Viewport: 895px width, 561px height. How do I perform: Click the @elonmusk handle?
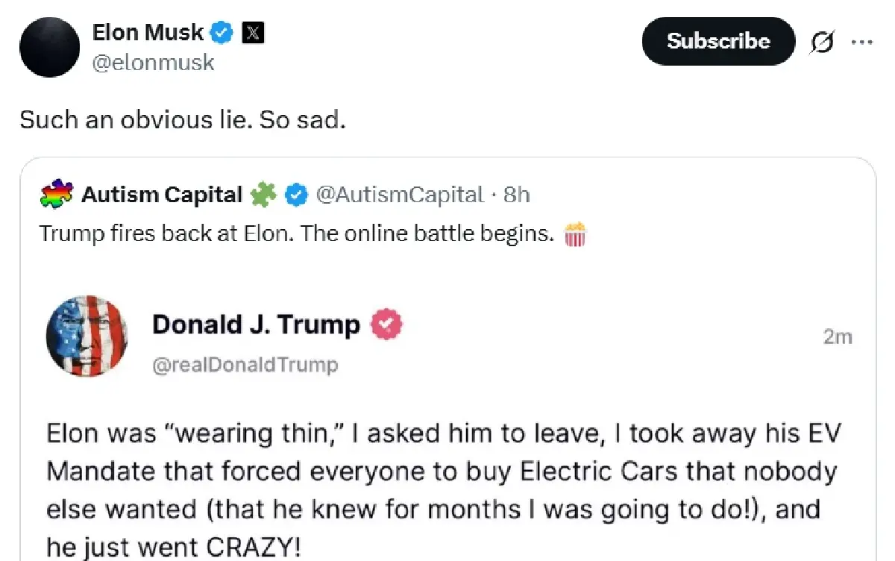pyautogui.click(x=153, y=63)
